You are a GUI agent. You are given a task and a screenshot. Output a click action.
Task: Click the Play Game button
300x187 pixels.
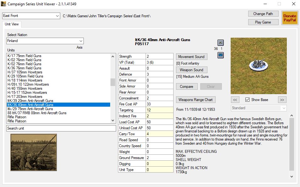click(x=263, y=22)
